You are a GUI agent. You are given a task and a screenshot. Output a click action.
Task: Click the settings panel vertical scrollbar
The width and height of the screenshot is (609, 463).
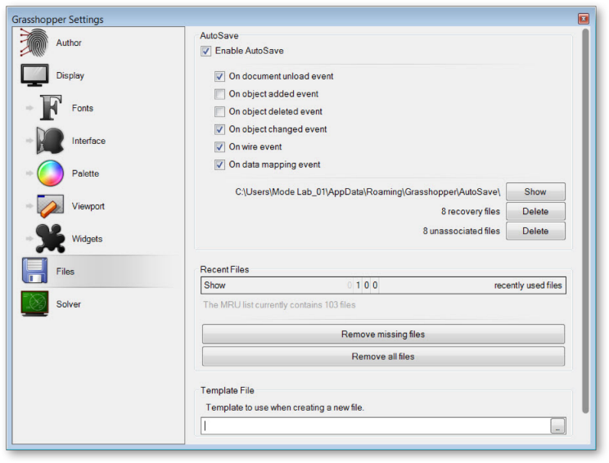click(585, 221)
